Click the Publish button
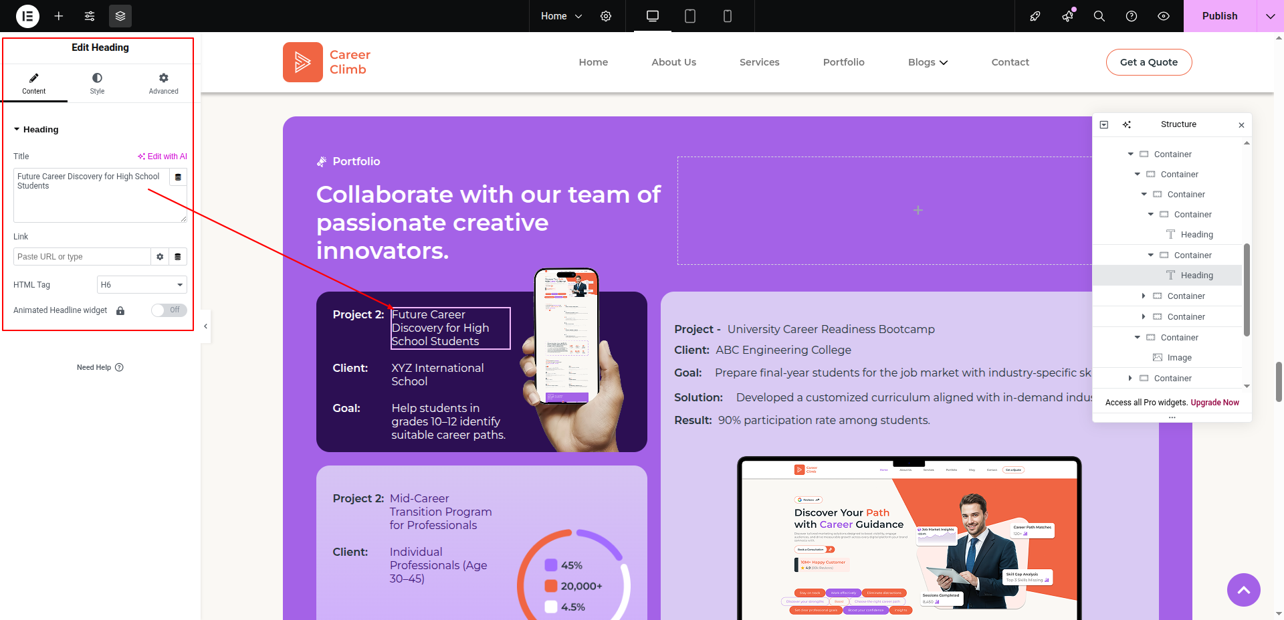This screenshot has width=1284, height=620. (x=1220, y=16)
